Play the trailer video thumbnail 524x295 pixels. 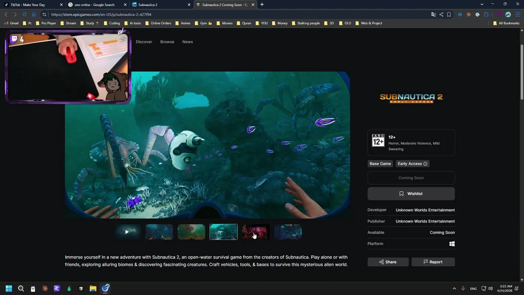coord(127,232)
